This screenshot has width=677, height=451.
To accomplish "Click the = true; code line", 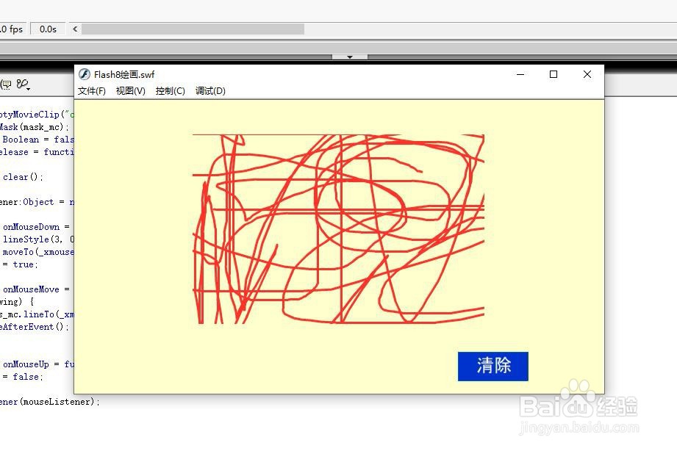I will pyautogui.click(x=21, y=264).
